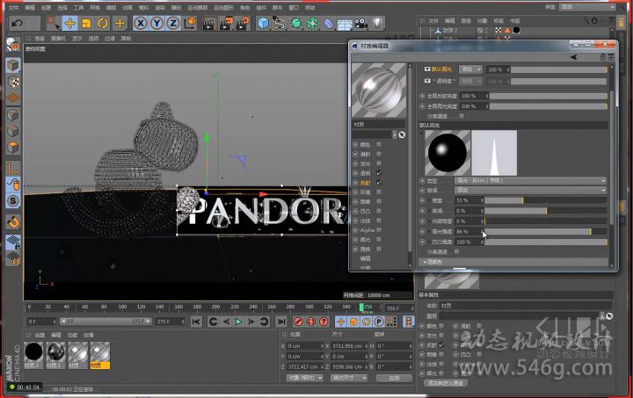
Task: Switch to Polygons mode
Action: (x=13, y=148)
